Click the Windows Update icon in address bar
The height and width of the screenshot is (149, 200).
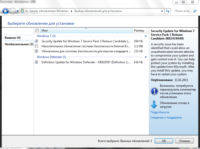[22, 11]
